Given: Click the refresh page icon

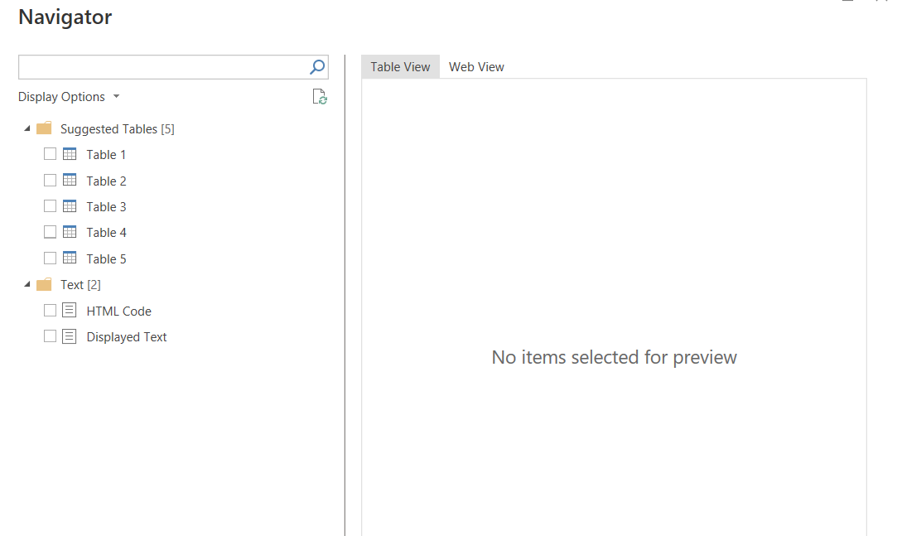Looking at the screenshot, I should pos(320,97).
